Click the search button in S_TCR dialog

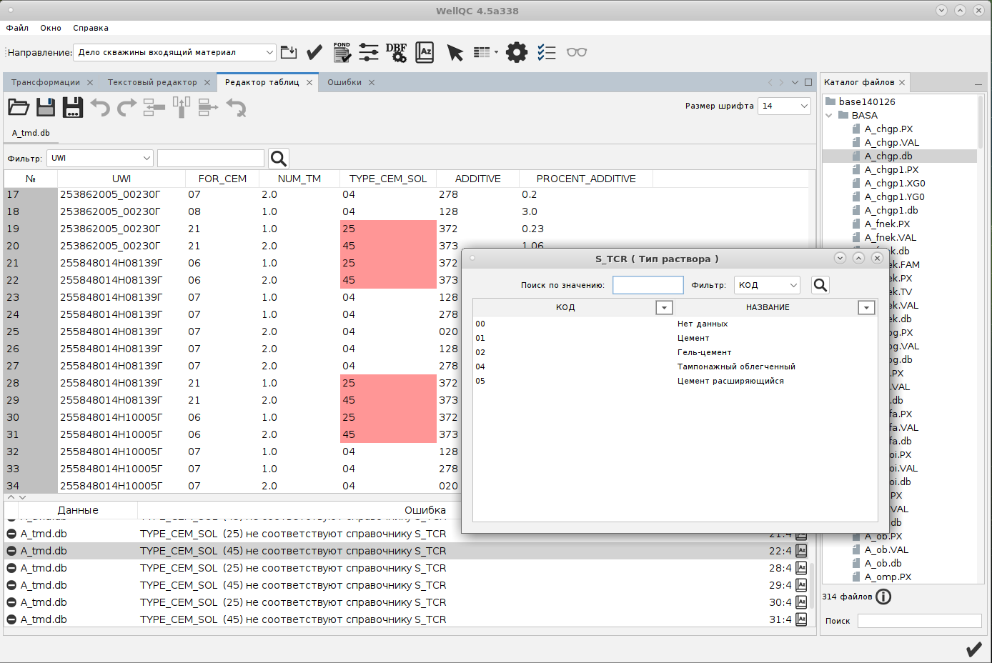coord(820,285)
